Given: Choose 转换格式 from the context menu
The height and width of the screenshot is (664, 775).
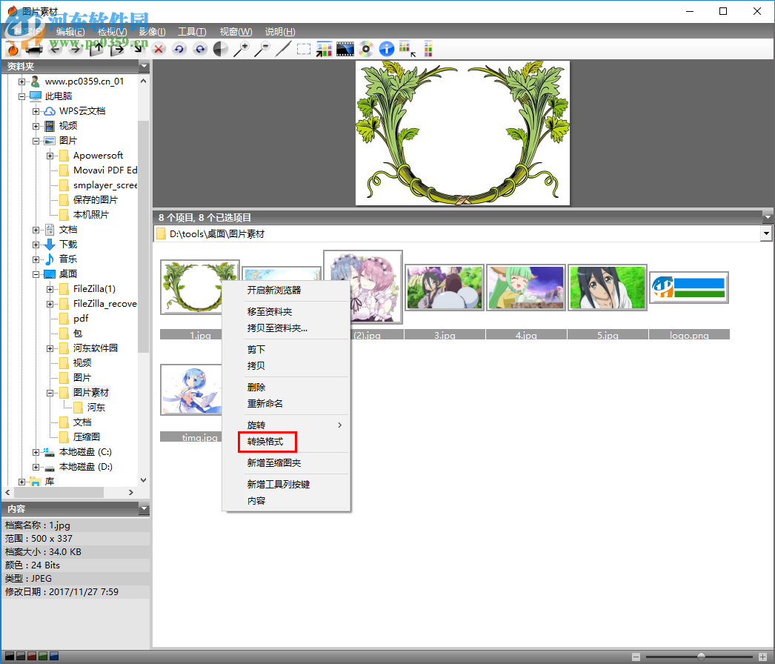Looking at the screenshot, I should [x=267, y=442].
